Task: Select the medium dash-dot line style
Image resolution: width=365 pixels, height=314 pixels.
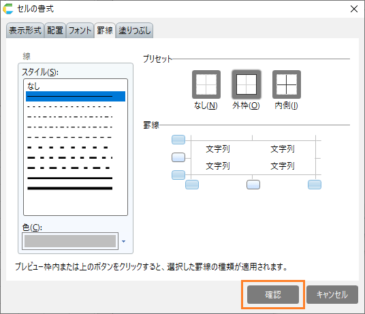Action: click(x=76, y=168)
